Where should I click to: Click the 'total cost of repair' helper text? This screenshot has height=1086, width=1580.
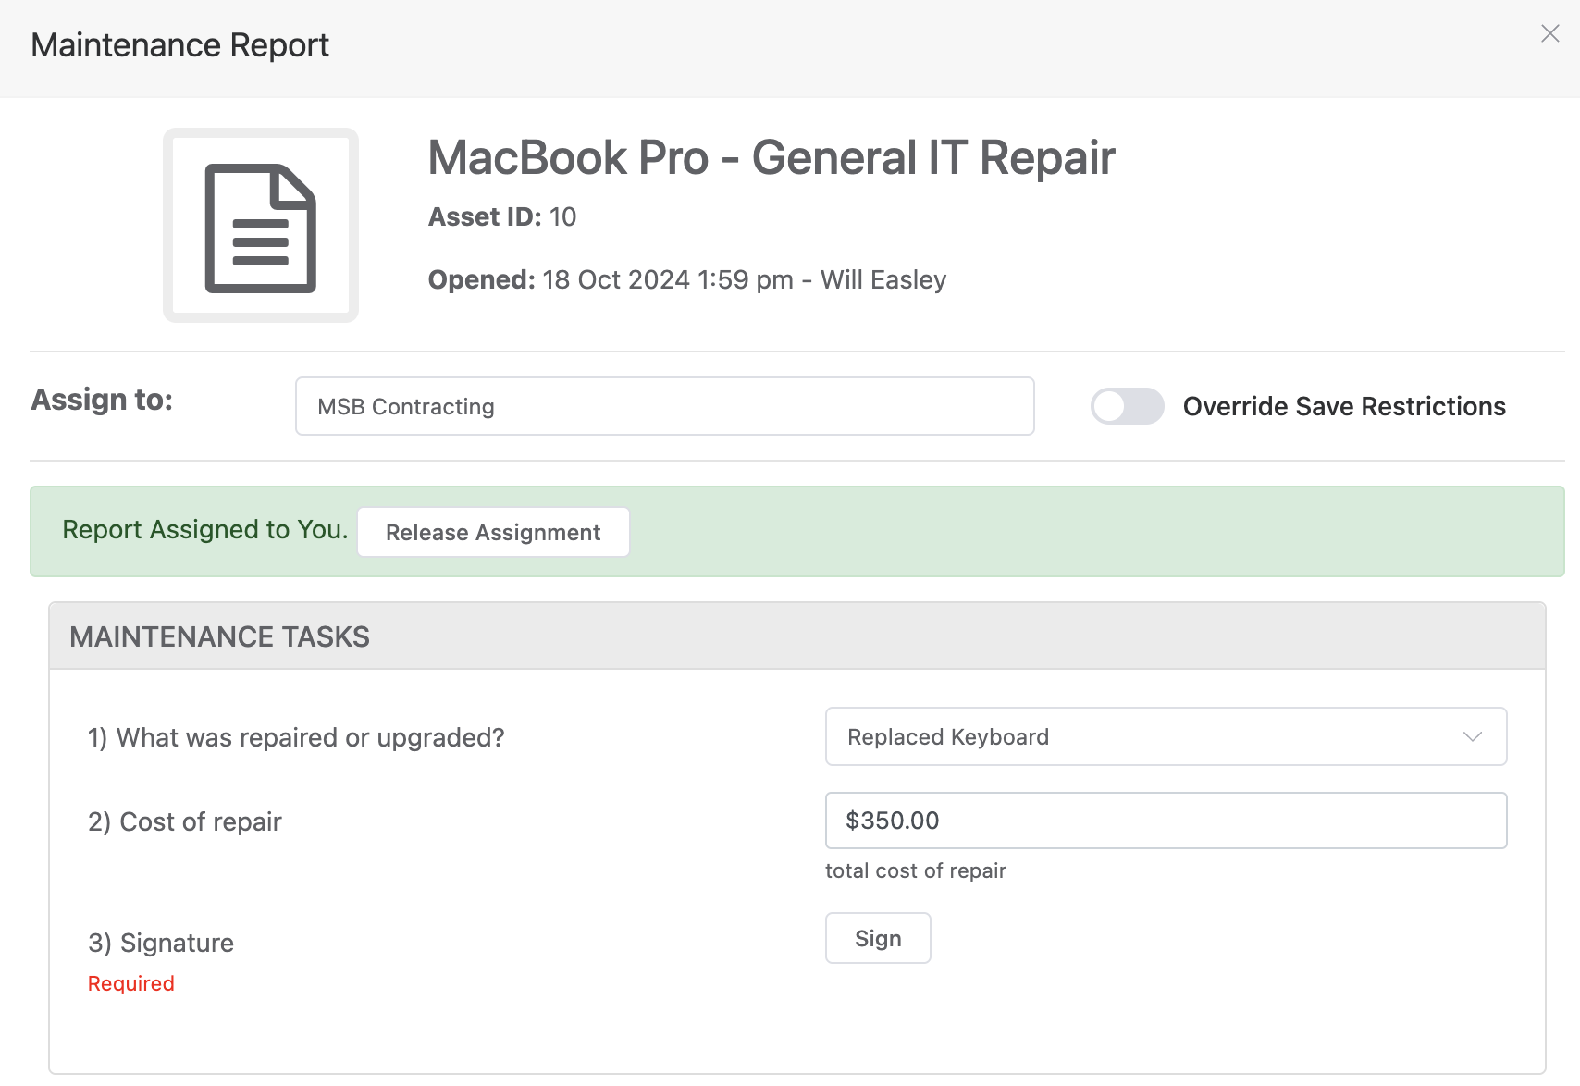[915, 870]
